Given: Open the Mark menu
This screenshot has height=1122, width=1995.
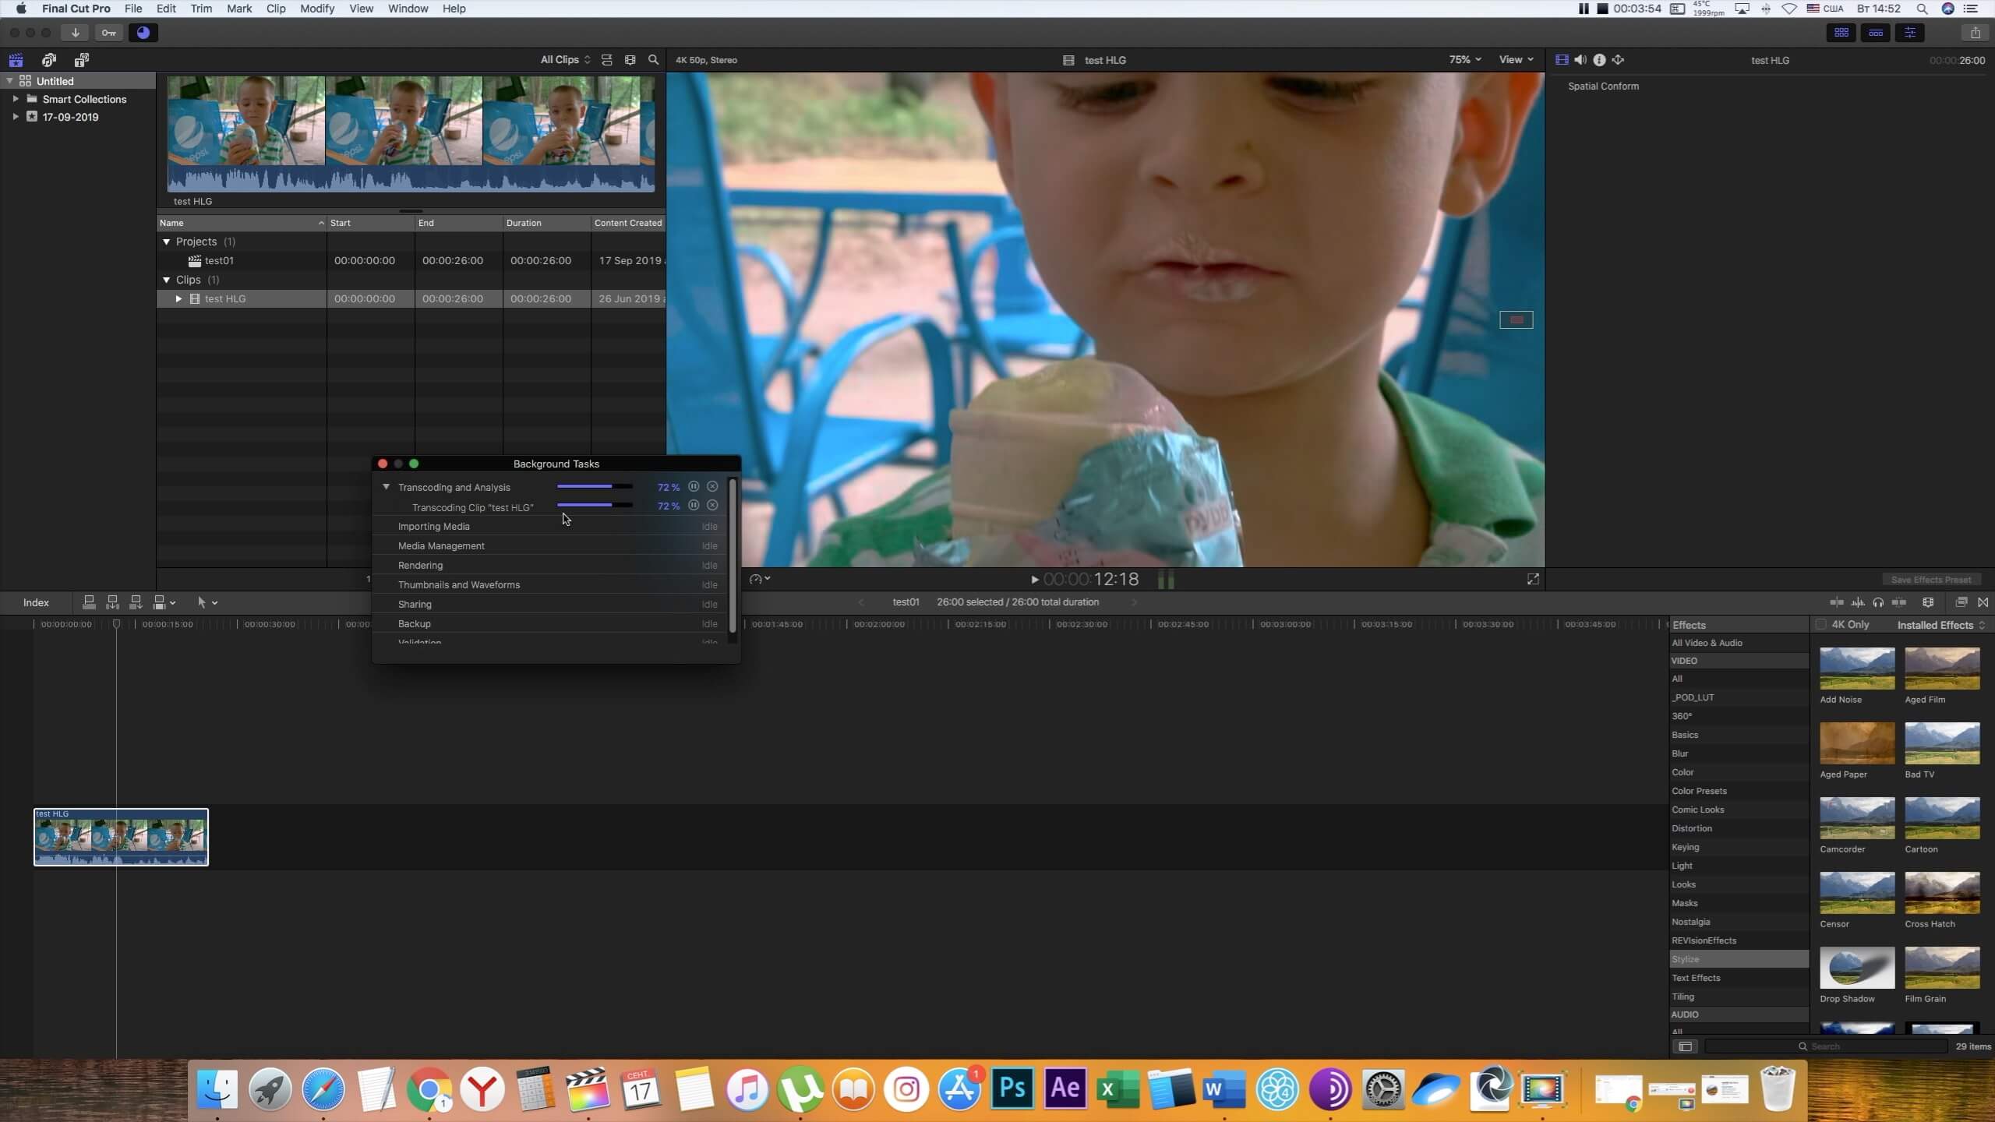Looking at the screenshot, I should pyautogui.click(x=239, y=9).
